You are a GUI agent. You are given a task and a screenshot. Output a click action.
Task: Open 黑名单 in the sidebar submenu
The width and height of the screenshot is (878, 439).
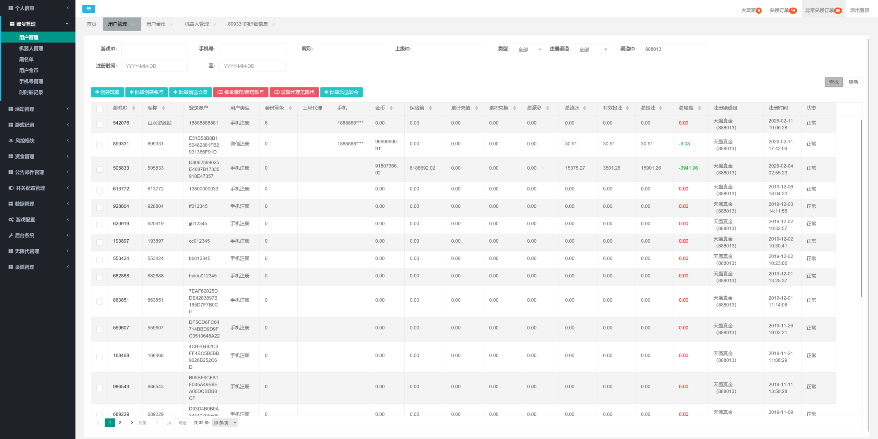pos(26,59)
